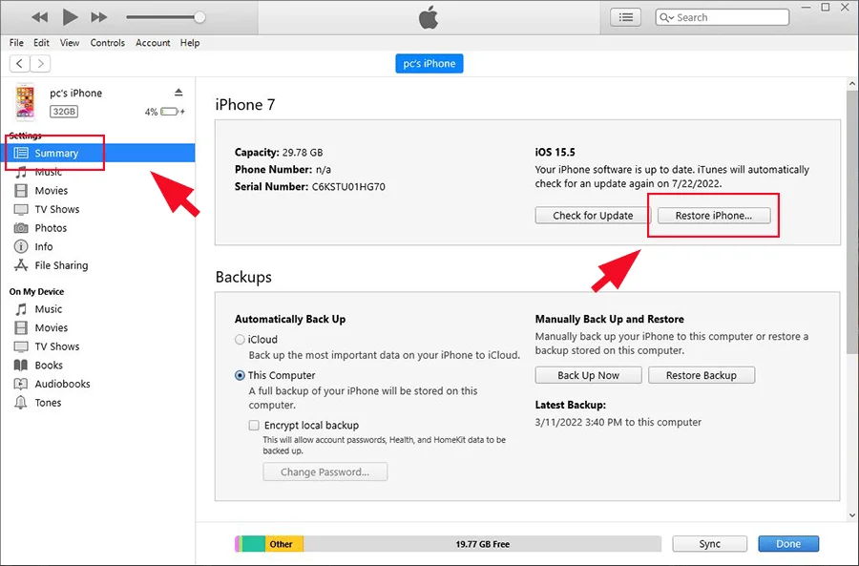
Task: Click the iPhone device thumbnail
Action: pos(25,101)
